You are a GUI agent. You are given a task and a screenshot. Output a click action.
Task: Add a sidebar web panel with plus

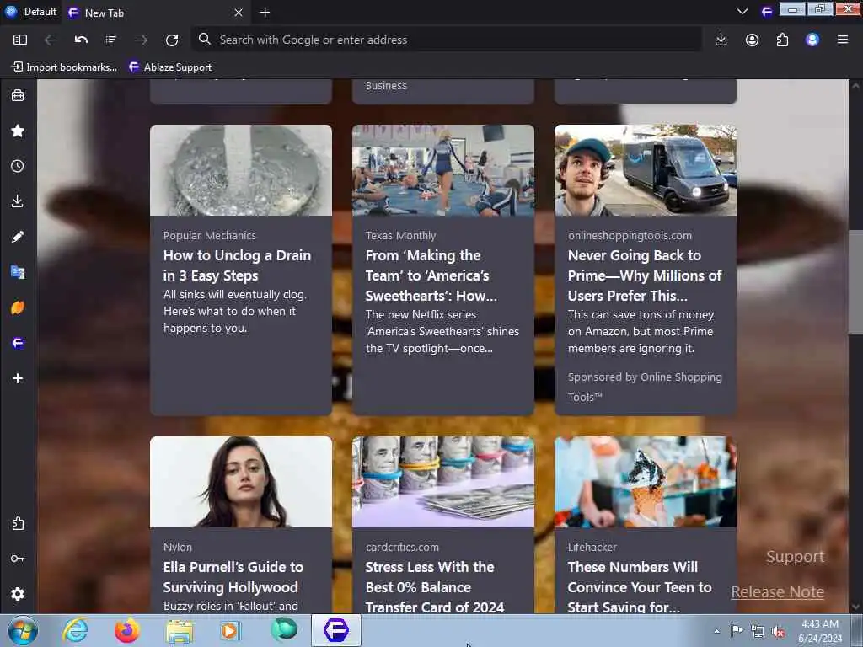(18, 378)
